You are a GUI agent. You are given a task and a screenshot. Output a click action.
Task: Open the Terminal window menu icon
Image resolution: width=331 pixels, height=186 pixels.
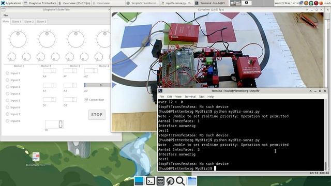pyautogui.click(x=160, y=91)
